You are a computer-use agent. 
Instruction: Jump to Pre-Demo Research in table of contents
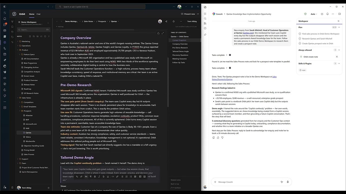coord(180,48)
